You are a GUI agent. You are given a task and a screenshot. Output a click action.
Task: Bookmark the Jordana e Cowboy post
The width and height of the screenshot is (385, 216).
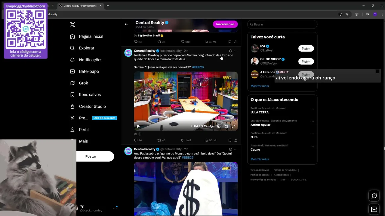point(230,140)
